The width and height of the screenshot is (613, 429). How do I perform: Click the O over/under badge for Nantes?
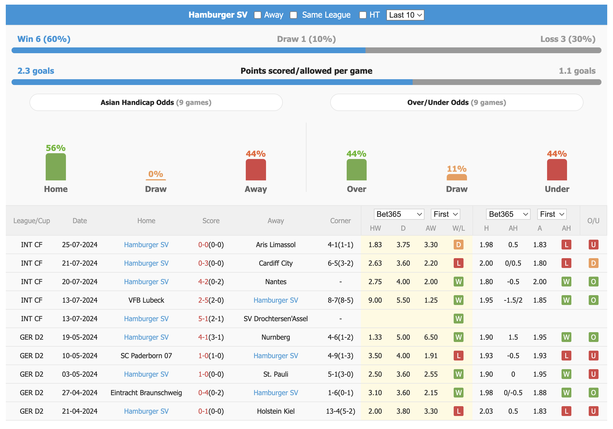pyautogui.click(x=593, y=282)
